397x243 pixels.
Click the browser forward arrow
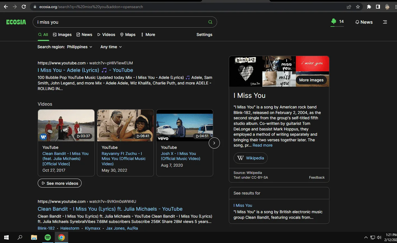pos(15,7)
